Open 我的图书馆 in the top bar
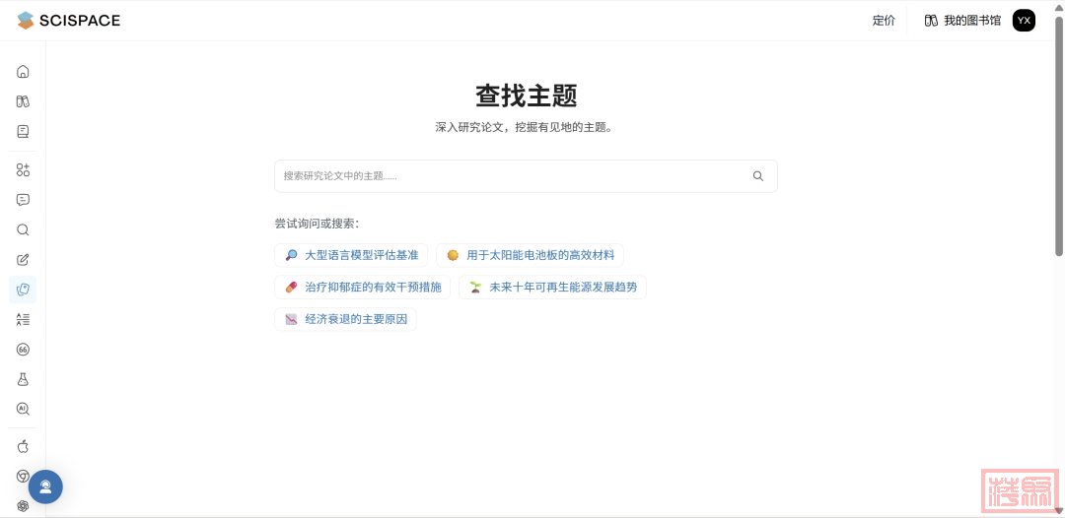The width and height of the screenshot is (1065, 518). coord(961,21)
